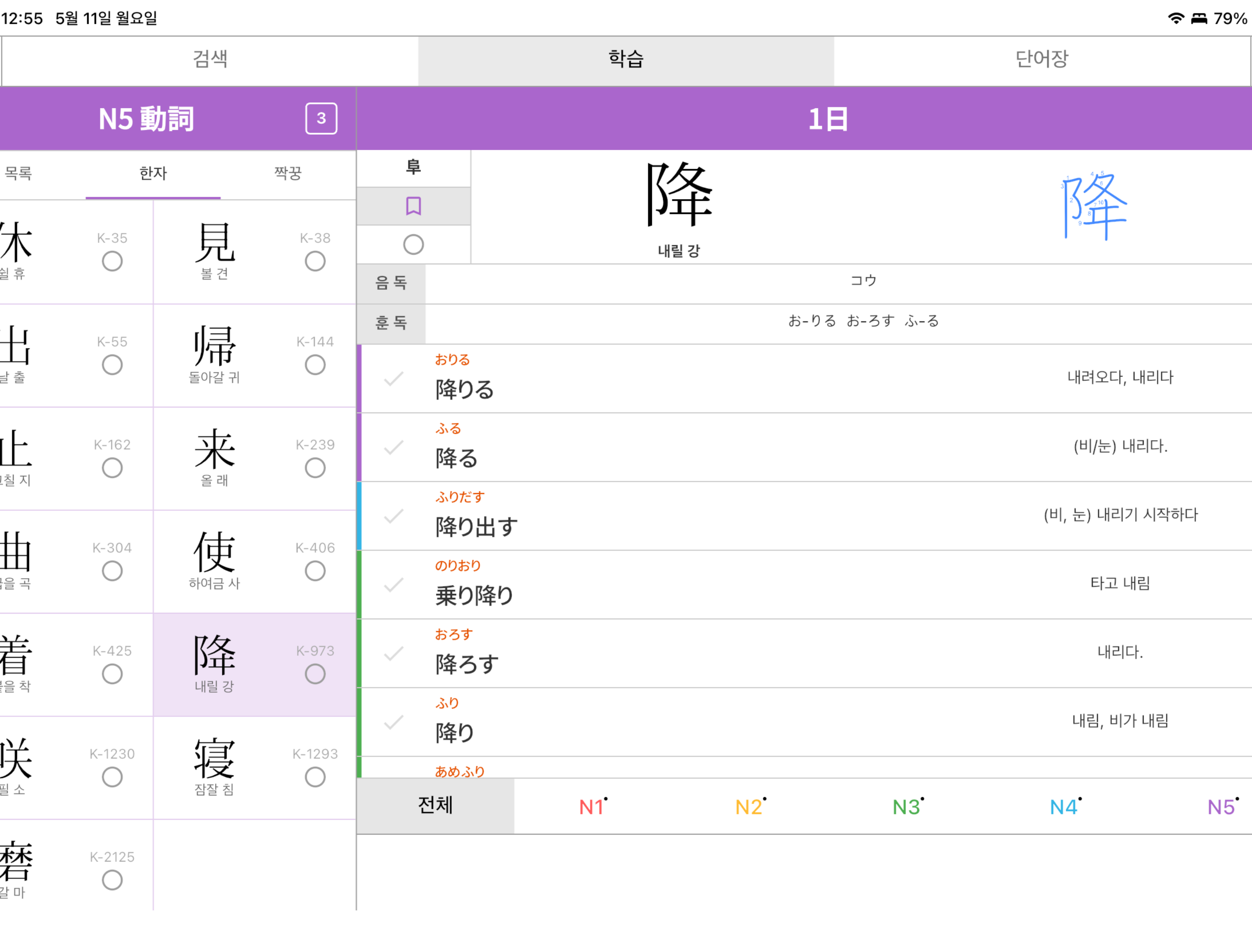Open the 짝꿍 sub-tab
Image resolution: width=1252 pixels, height=939 pixels.
(288, 173)
